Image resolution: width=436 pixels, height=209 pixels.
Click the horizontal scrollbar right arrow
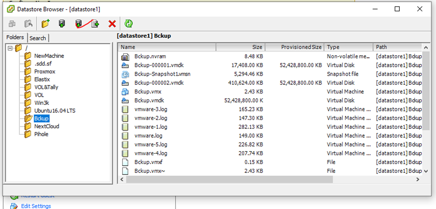(418, 179)
